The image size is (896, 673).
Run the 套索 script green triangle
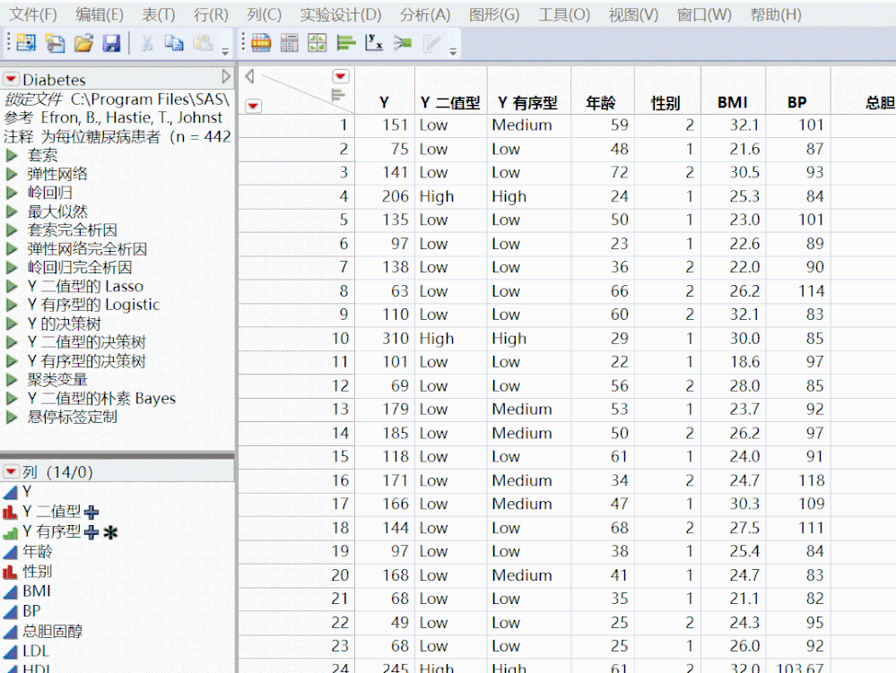pos(12,155)
